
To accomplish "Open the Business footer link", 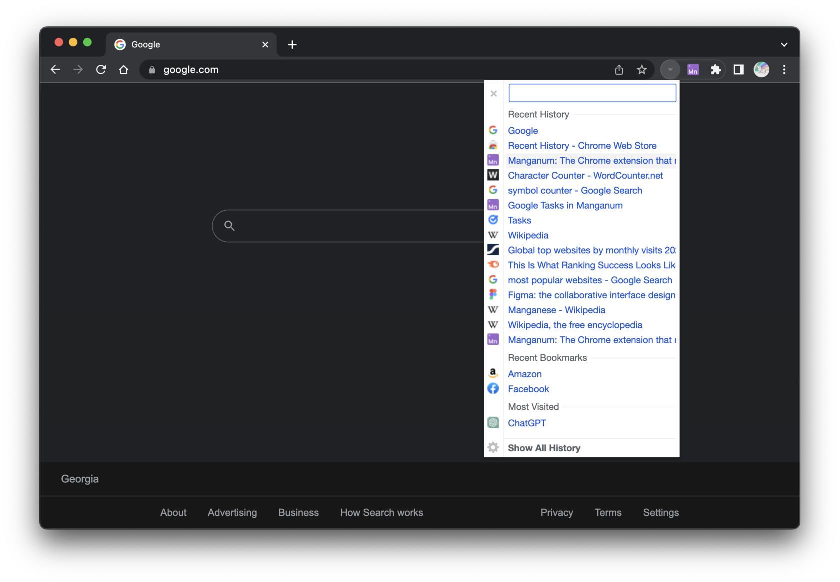I will click(298, 513).
